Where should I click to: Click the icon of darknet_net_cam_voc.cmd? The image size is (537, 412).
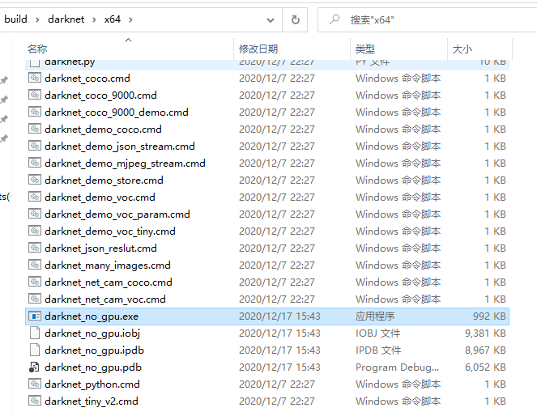pos(35,299)
